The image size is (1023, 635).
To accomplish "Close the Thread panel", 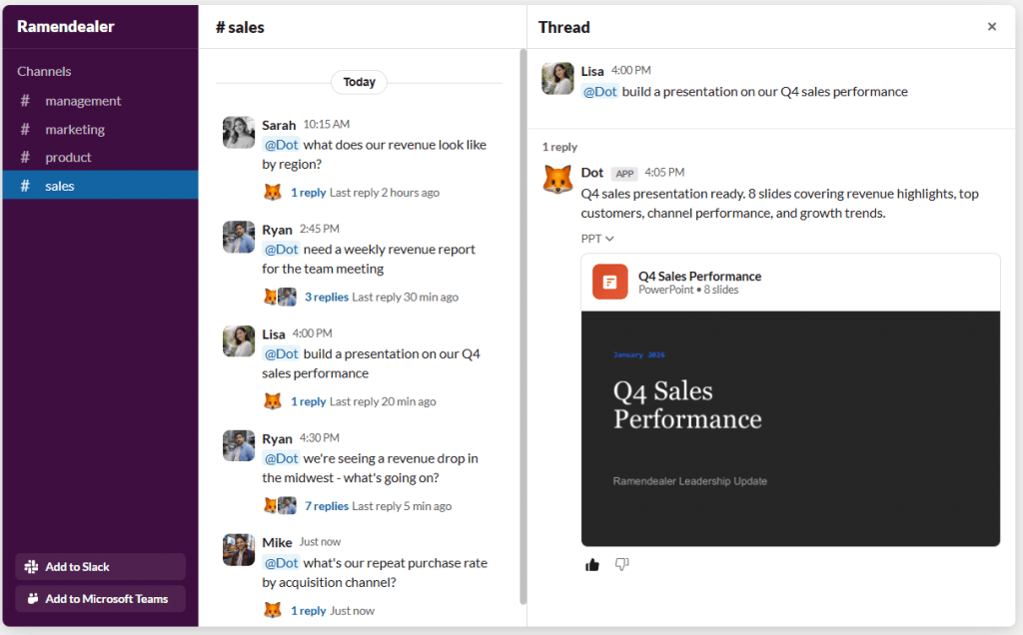I will click(x=992, y=27).
